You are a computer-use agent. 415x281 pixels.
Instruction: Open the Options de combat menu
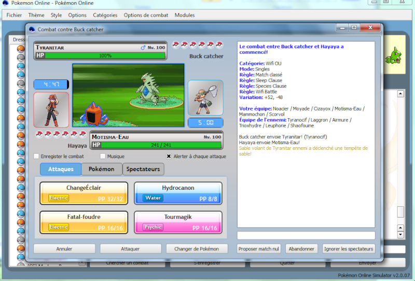(146, 15)
